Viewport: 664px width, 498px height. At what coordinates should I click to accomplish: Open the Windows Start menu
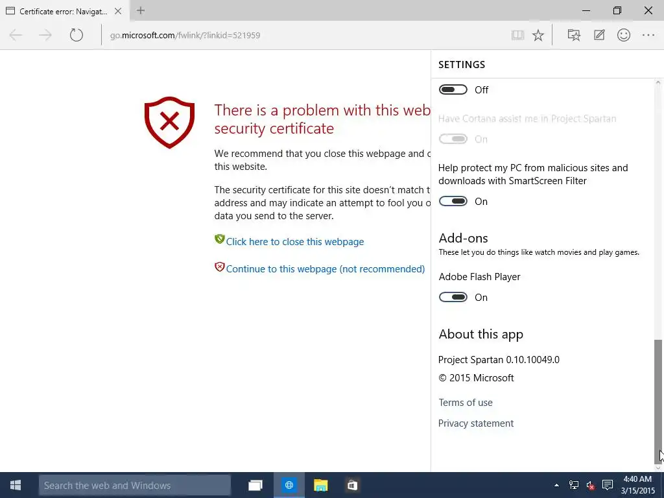16,485
